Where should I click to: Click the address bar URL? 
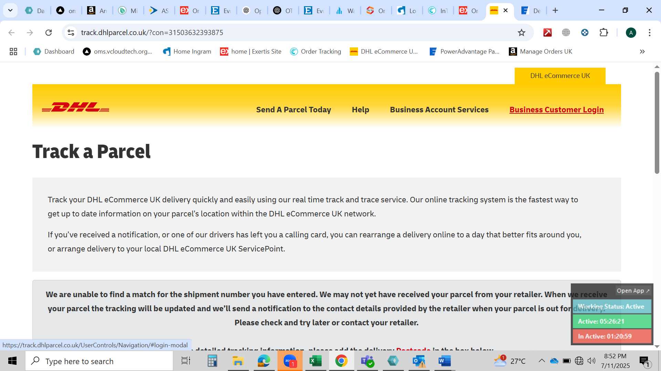tap(152, 33)
